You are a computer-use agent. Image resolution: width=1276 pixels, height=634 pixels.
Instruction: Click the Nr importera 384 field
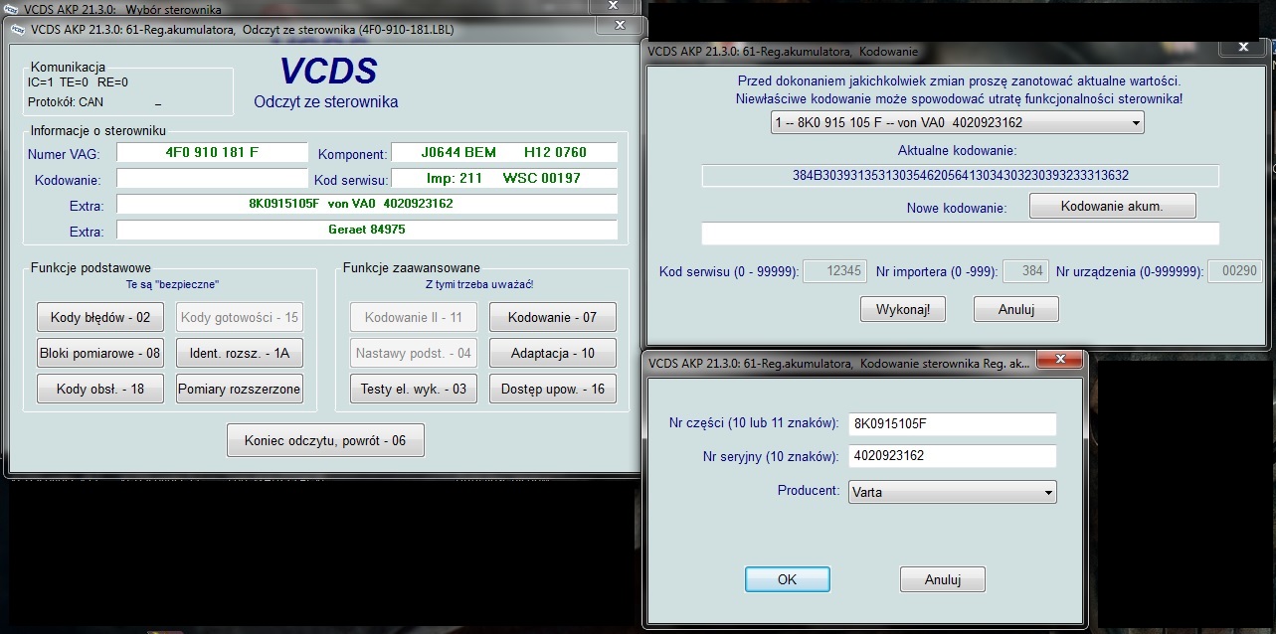click(x=1026, y=271)
